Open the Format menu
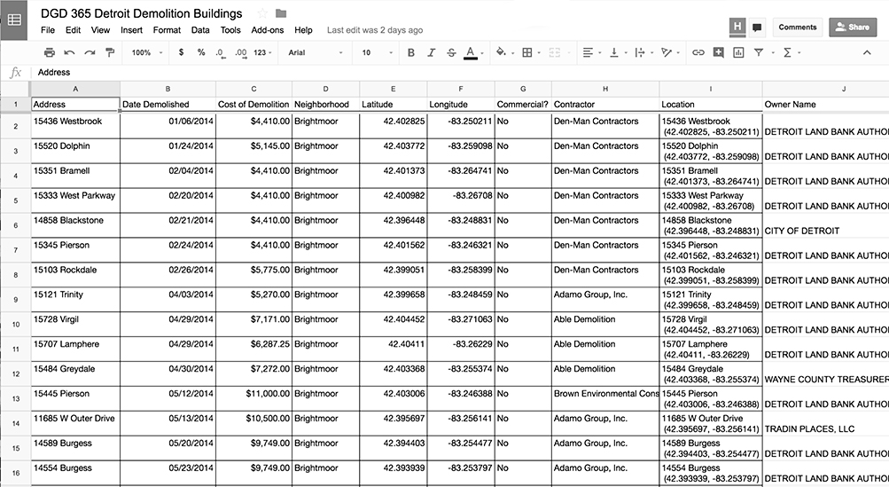889x487 pixels. click(167, 30)
